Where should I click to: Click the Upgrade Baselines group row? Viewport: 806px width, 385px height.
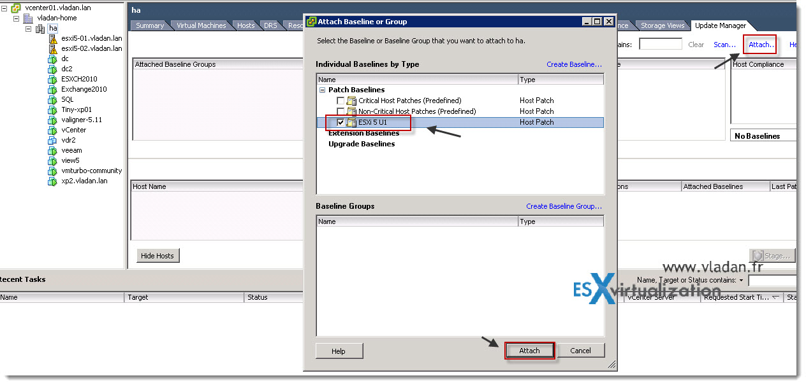362,144
